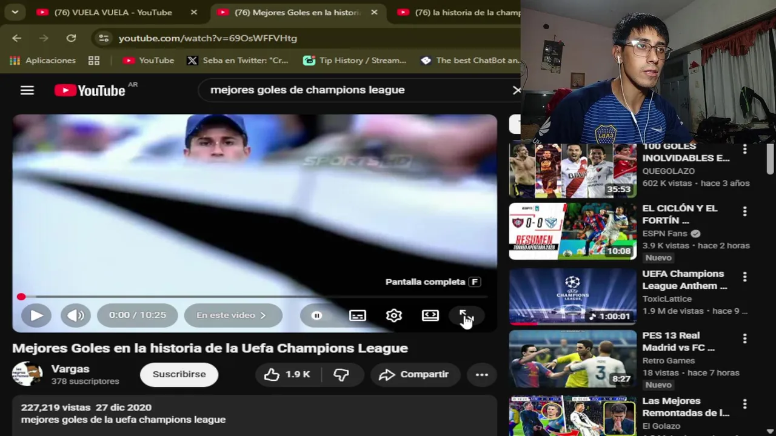Open the YouTube bookmark
The image size is (776, 436).
149,61
